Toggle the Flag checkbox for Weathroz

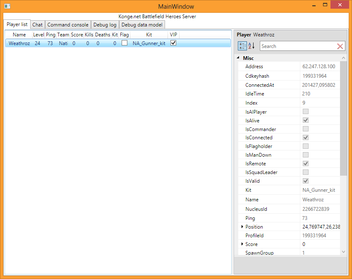(125, 43)
